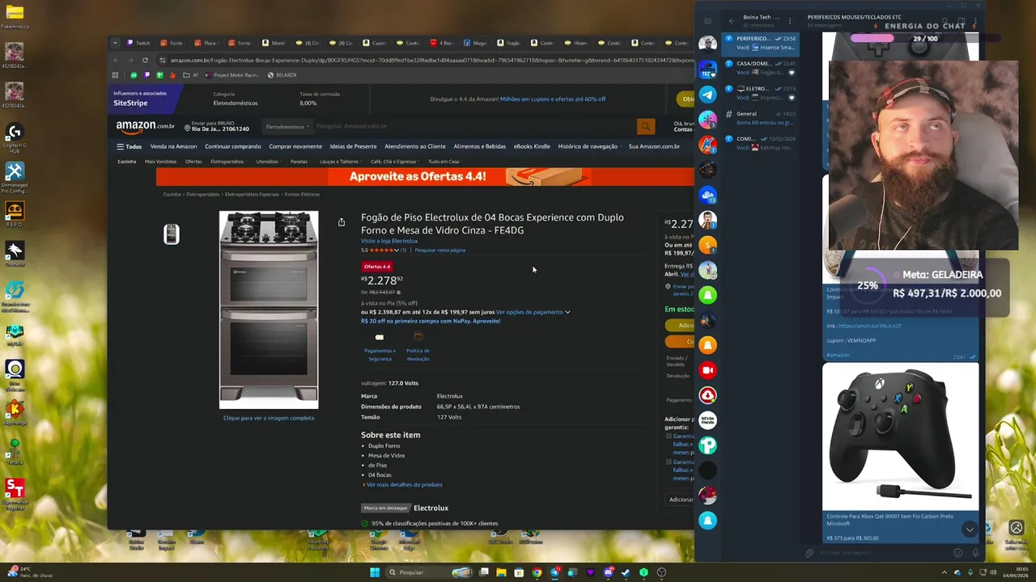The height and width of the screenshot is (582, 1036).
Task: Open Eletrodomésticos search category dropdown
Action: click(x=288, y=126)
